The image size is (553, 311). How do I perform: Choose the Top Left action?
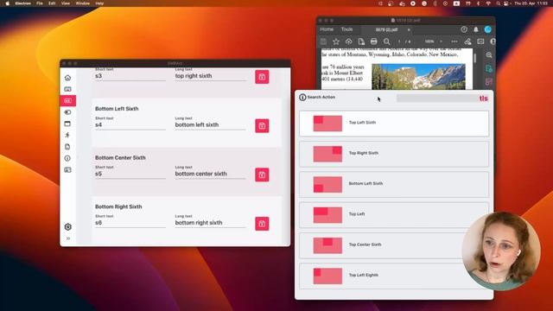point(394,215)
